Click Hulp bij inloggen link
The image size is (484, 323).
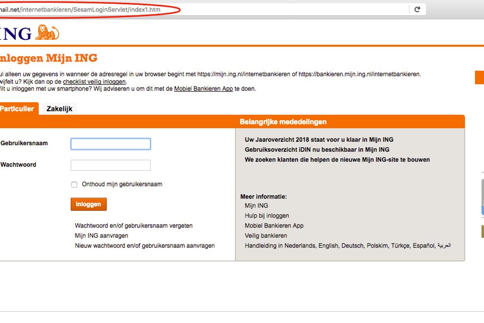(267, 216)
